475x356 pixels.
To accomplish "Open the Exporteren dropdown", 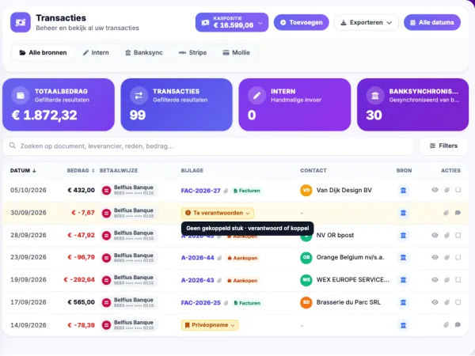I will [x=366, y=22].
